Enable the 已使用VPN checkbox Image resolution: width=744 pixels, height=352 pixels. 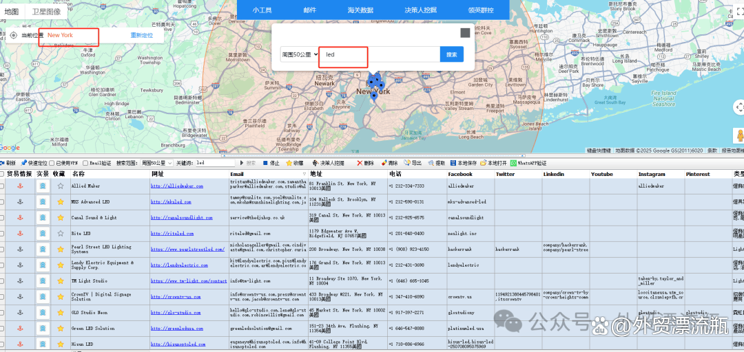point(52,163)
